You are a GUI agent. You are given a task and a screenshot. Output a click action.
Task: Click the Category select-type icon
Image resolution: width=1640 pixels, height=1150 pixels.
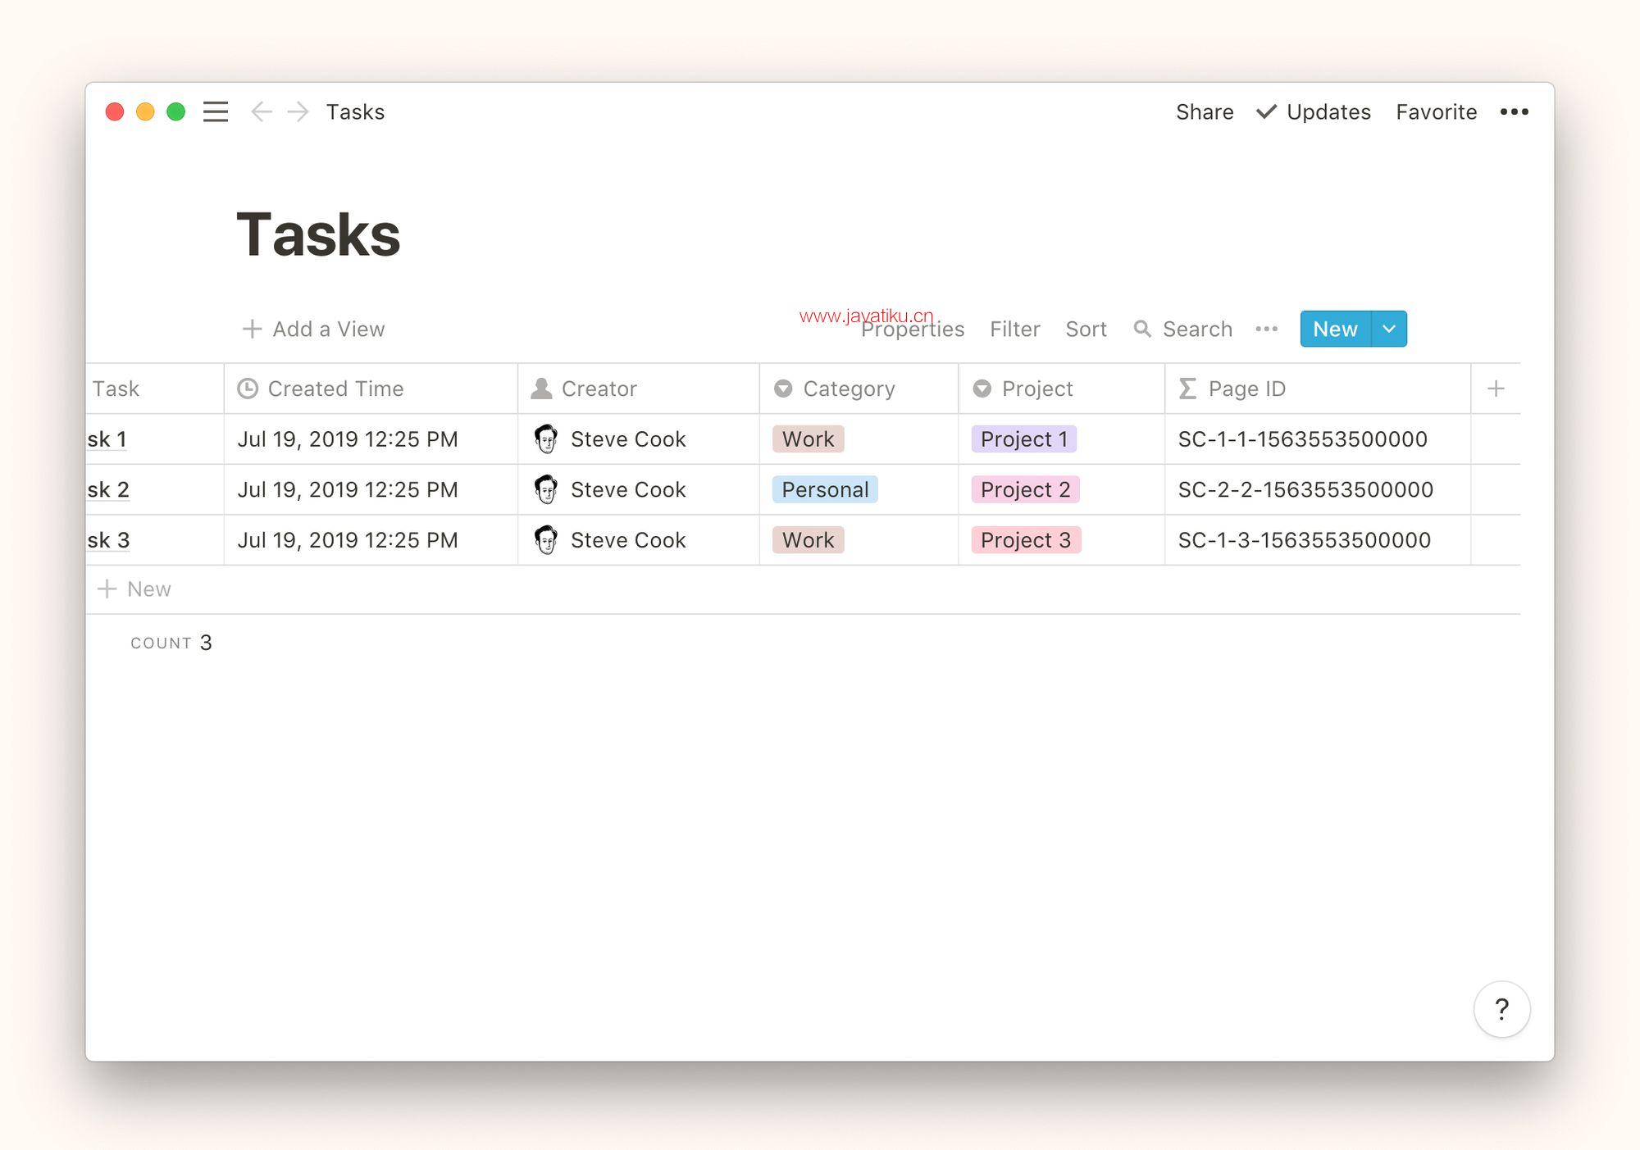783,389
